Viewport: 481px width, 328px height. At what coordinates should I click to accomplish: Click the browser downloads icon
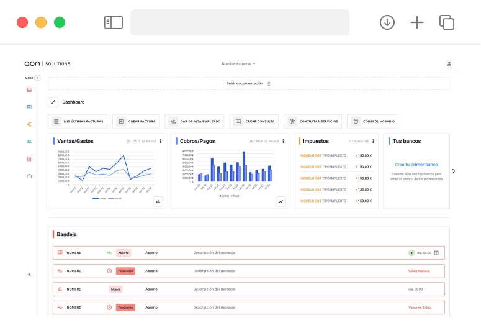pos(387,22)
